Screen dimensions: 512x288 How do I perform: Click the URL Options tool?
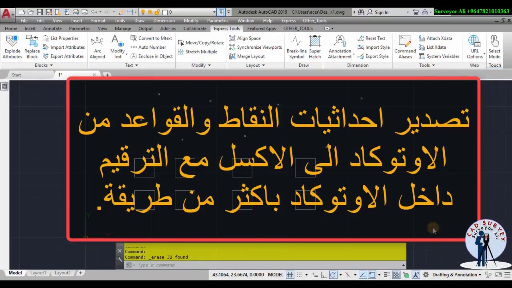click(x=474, y=47)
